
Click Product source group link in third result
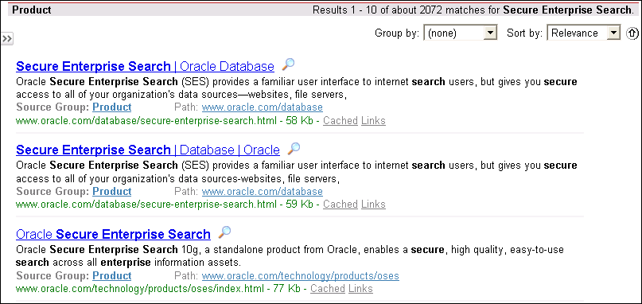click(x=112, y=275)
